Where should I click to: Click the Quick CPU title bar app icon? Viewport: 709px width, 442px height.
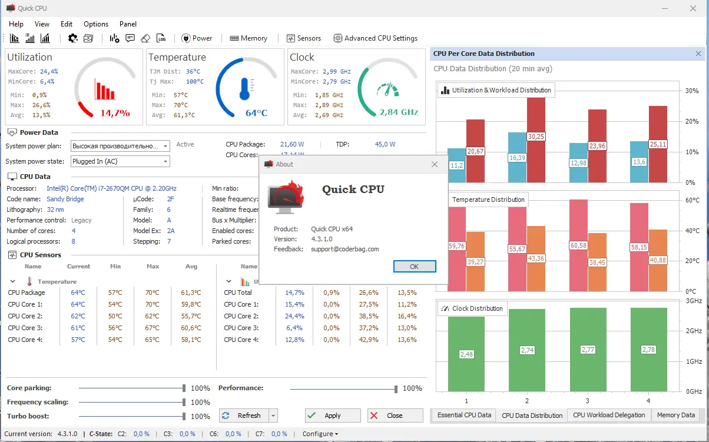[x=10, y=8]
